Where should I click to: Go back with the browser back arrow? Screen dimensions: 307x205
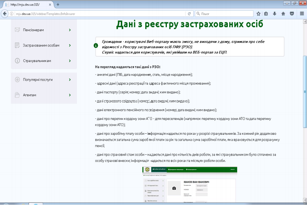point(4,14)
